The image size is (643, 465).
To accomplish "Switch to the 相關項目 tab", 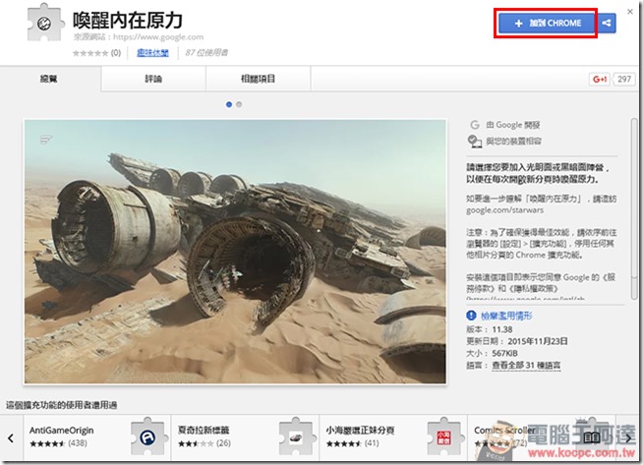I will [x=258, y=79].
